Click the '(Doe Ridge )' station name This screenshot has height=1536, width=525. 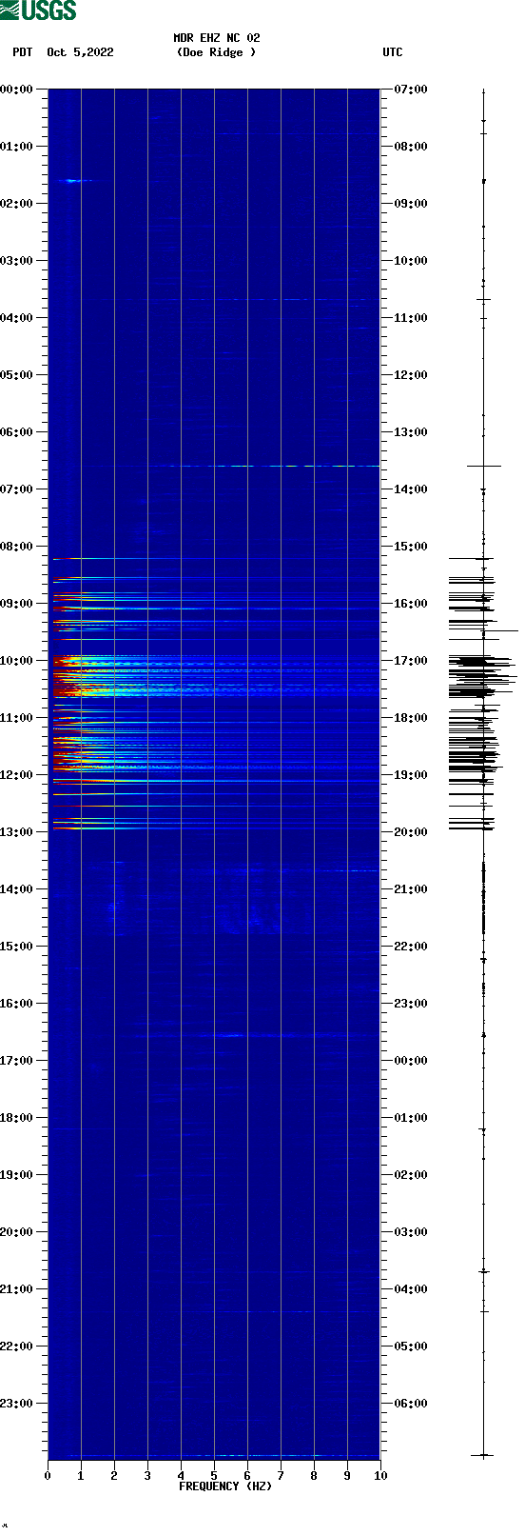coord(217,52)
